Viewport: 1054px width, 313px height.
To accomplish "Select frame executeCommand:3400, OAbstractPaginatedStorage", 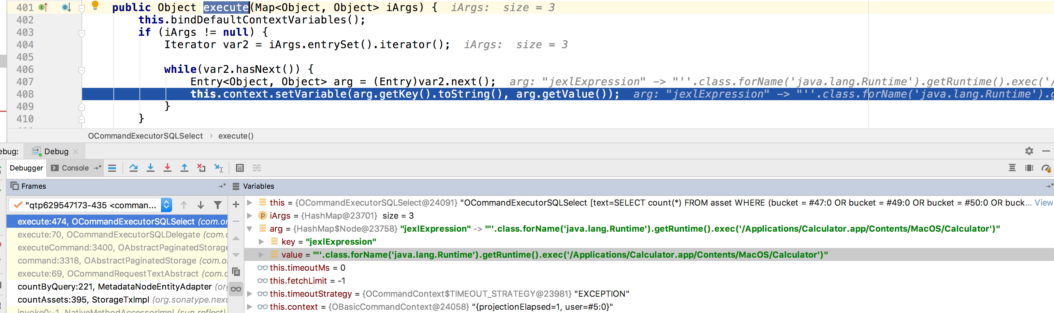I will pyautogui.click(x=117, y=248).
